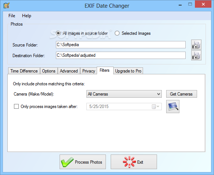Open the Help menu
Image resolution: width=214 pixels, height=175 pixels.
[26, 16]
